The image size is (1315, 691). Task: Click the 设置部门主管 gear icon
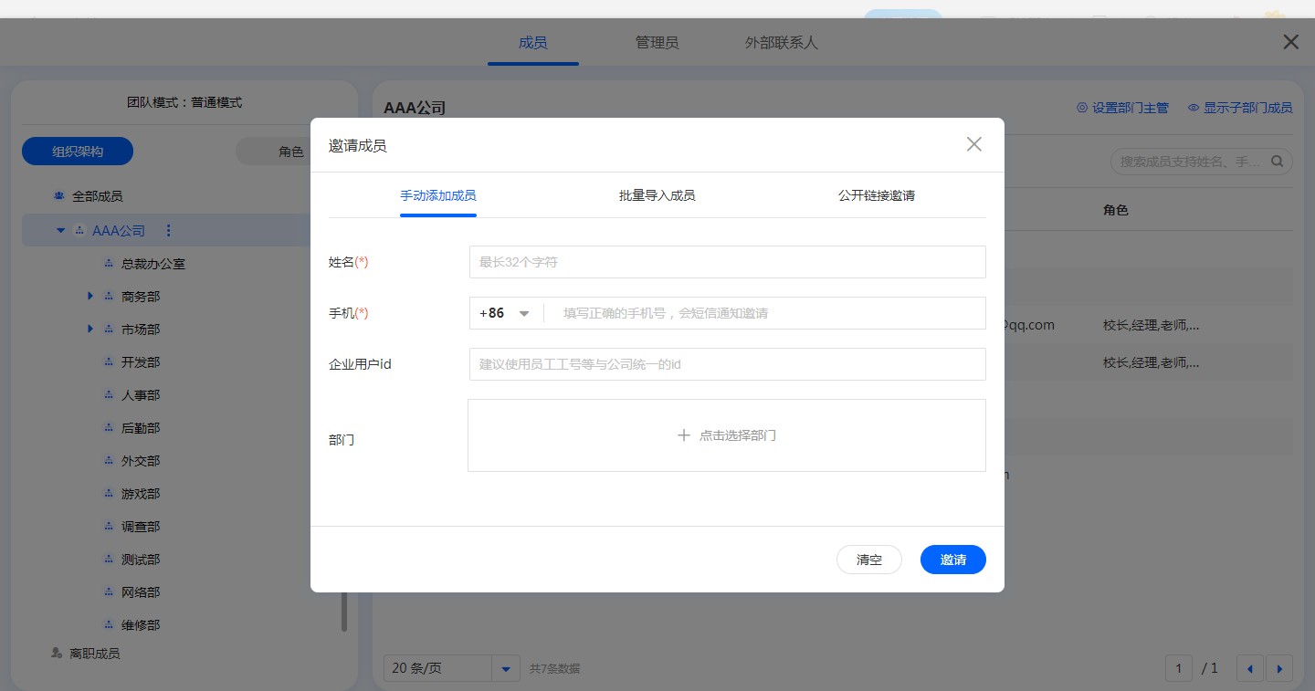(1082, 108)
